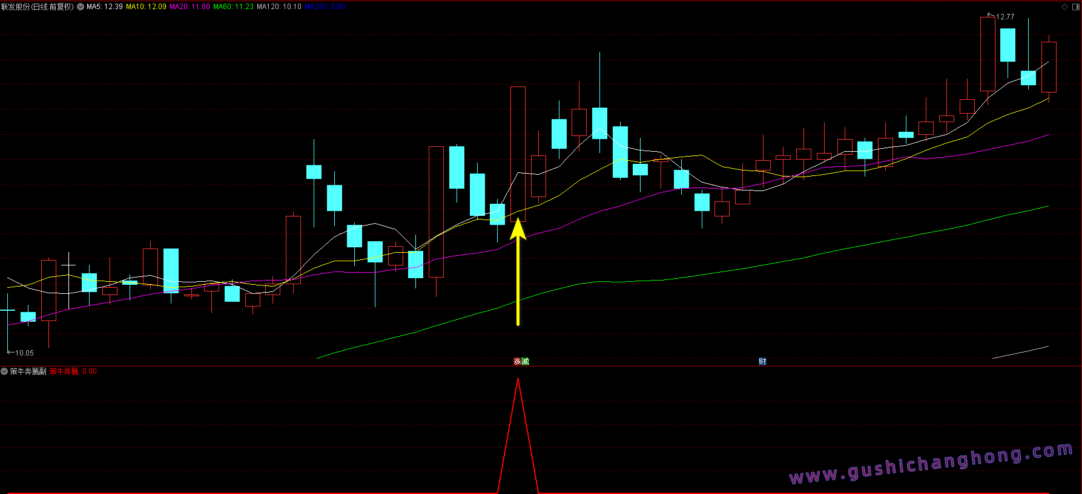
Task: Click the red indicator spike peak
Action: click(x=518, y=380)
